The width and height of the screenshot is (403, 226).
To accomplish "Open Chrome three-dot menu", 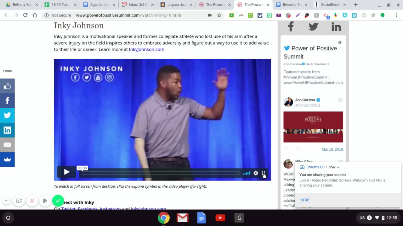I will (396, 15).
